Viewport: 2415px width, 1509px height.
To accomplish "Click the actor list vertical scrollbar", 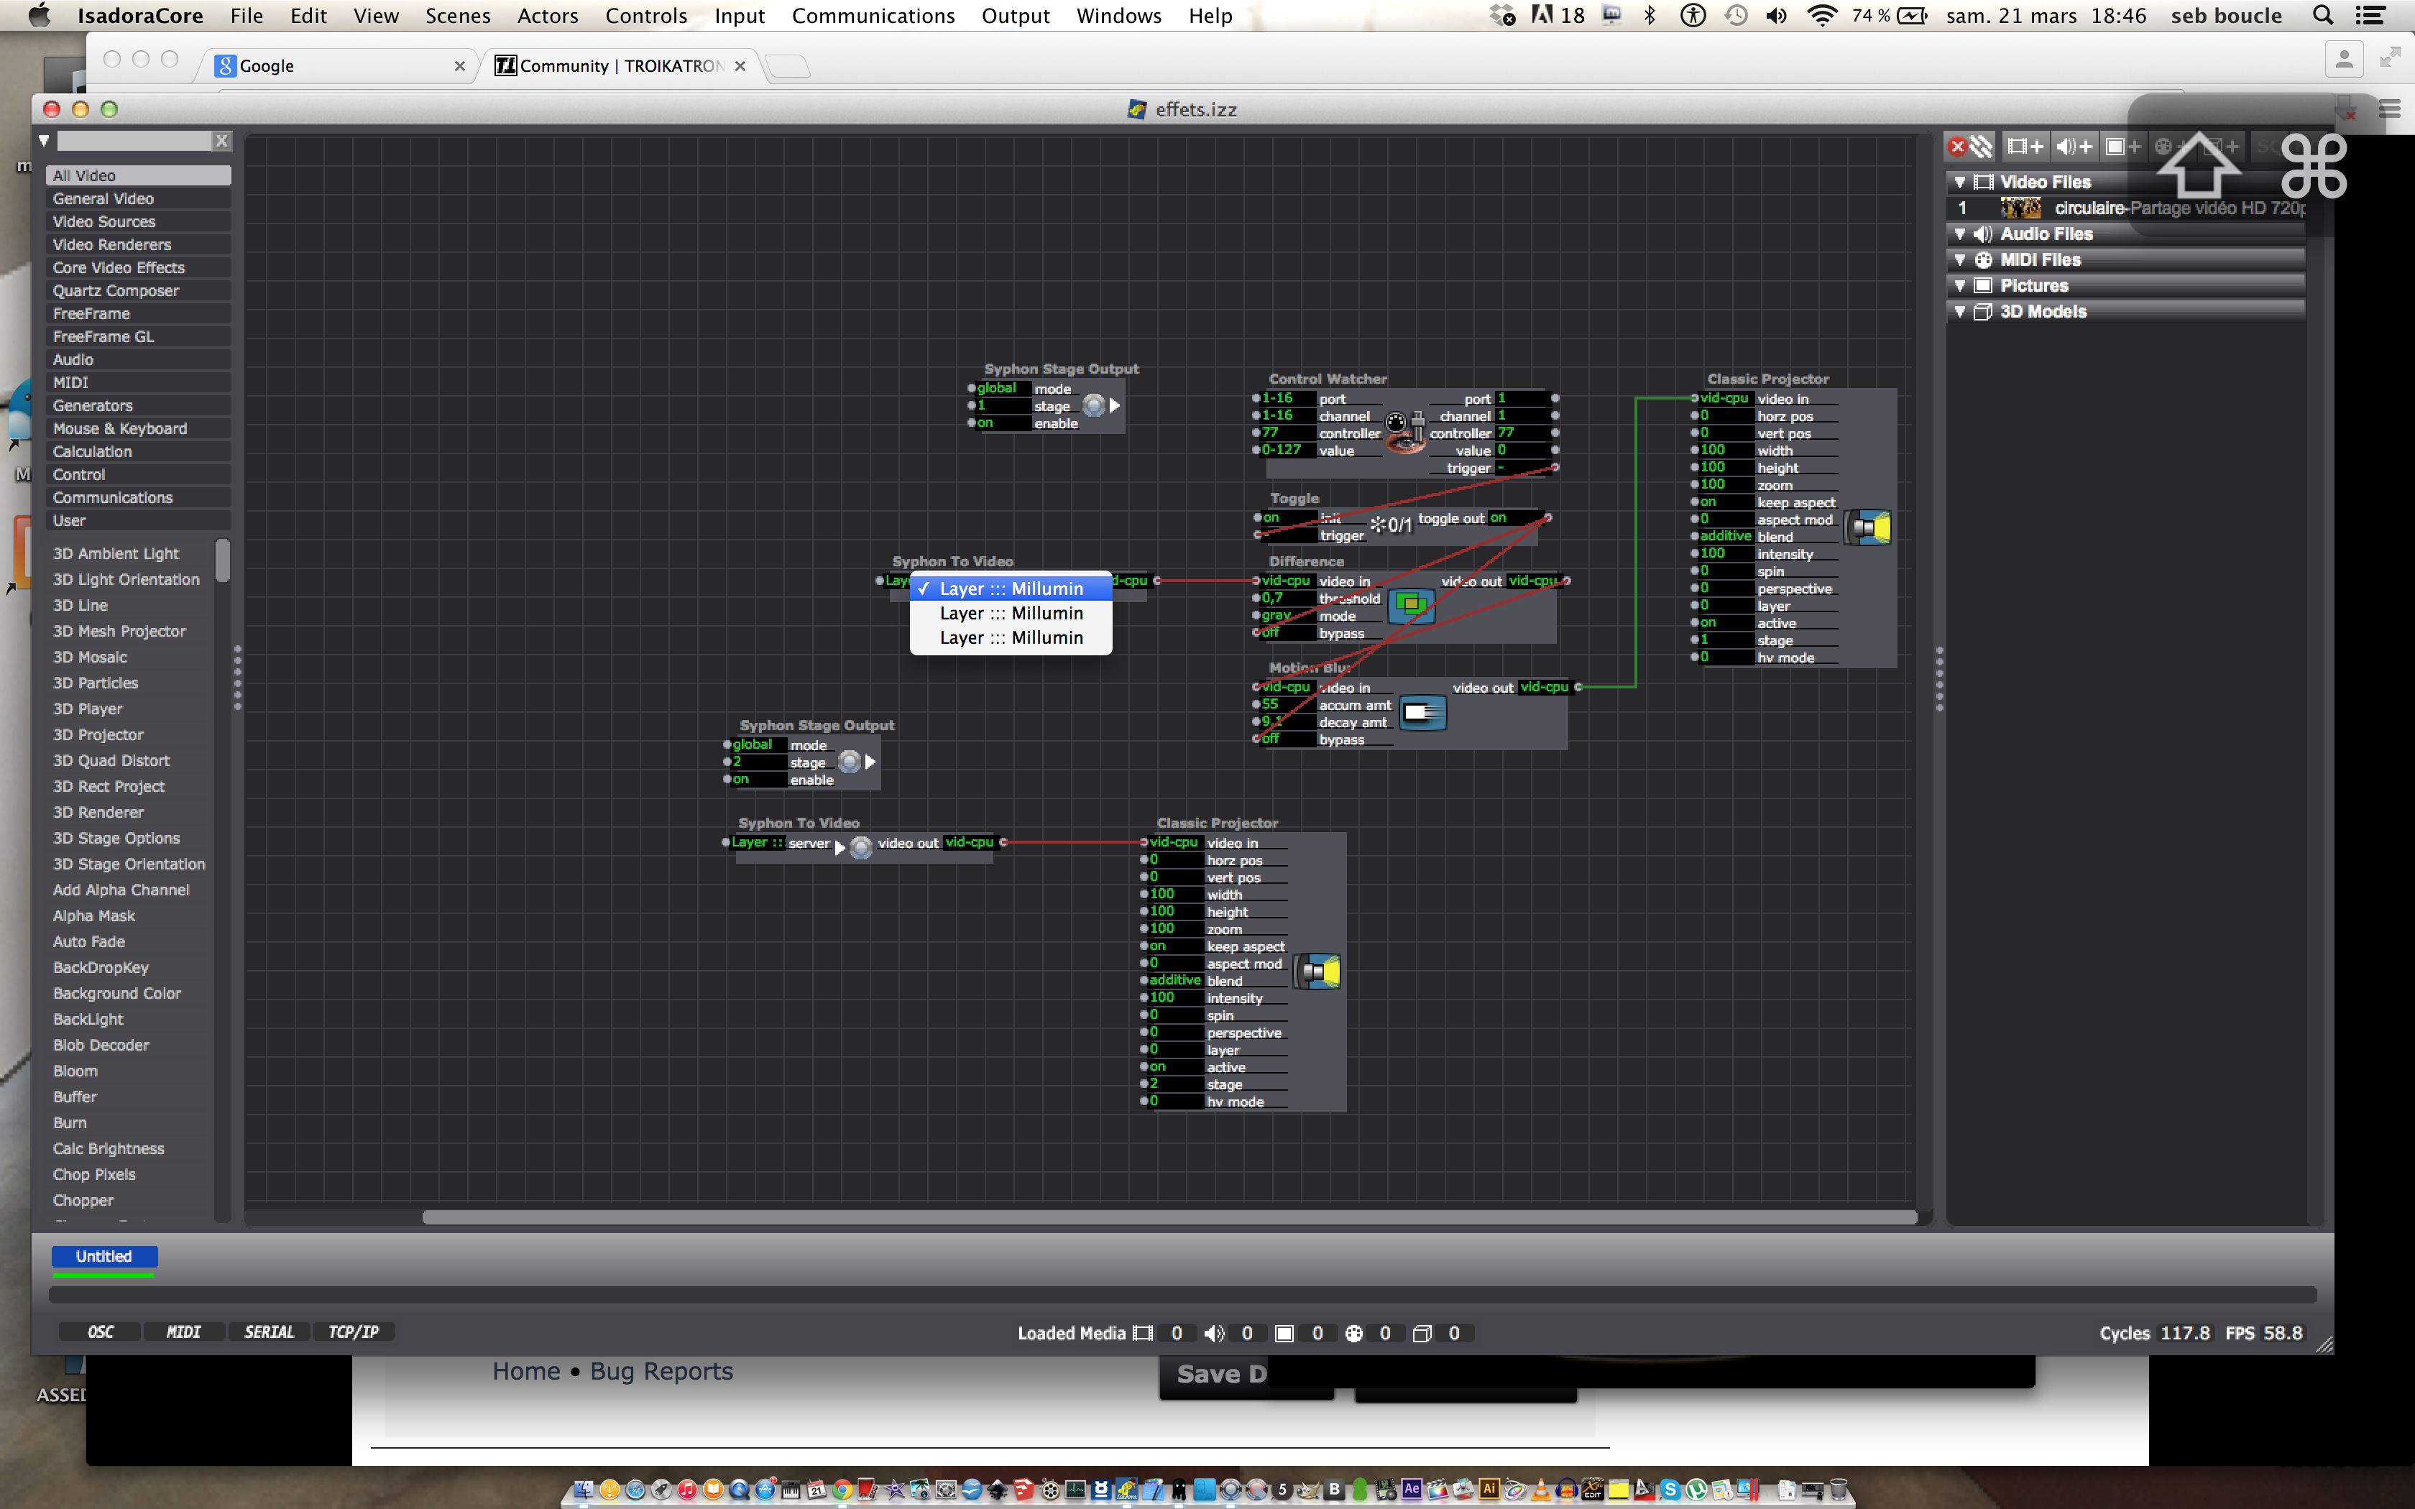I will pos(223,560).
